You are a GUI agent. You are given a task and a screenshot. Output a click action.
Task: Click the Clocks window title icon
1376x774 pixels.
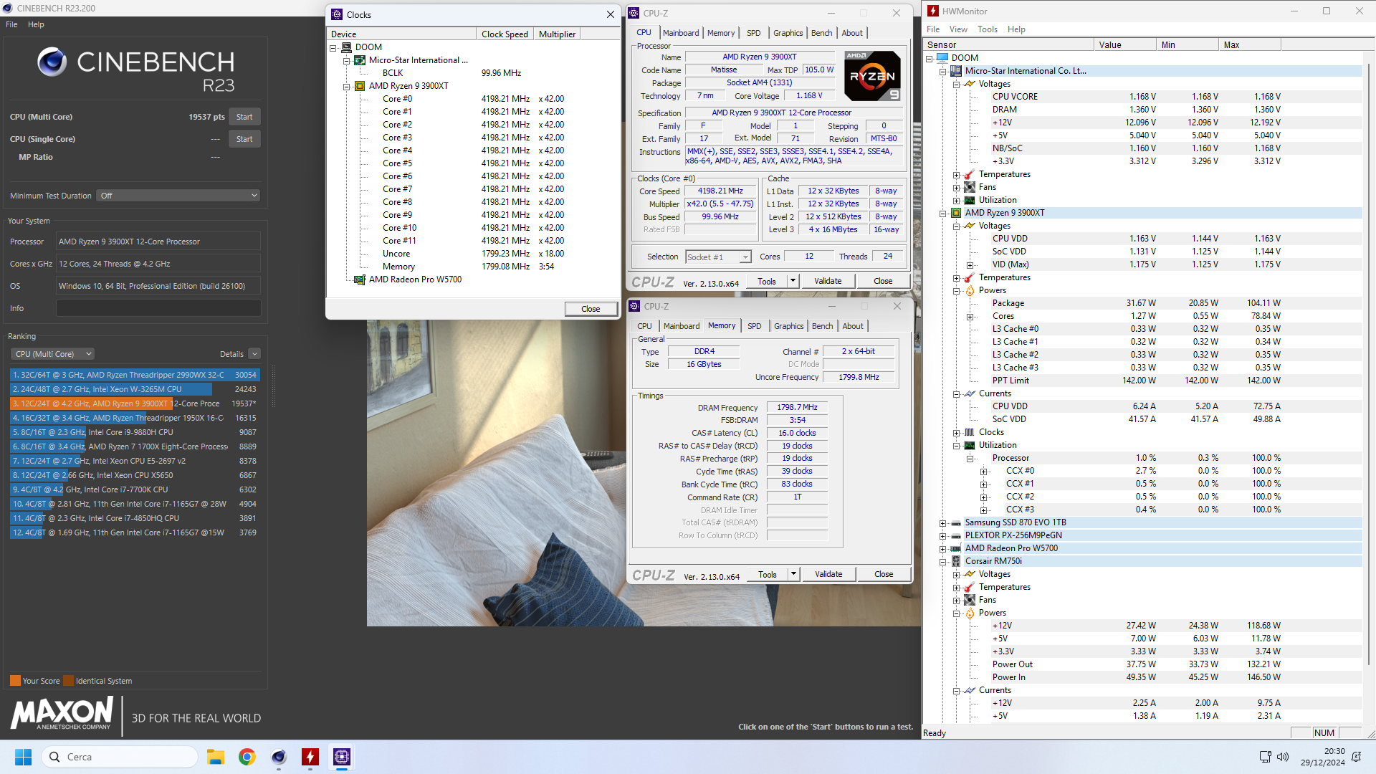tap(337, 14)
